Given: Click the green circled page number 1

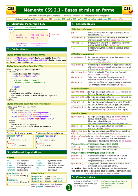Looking at the screenshot, I should [x=69, y=188].
